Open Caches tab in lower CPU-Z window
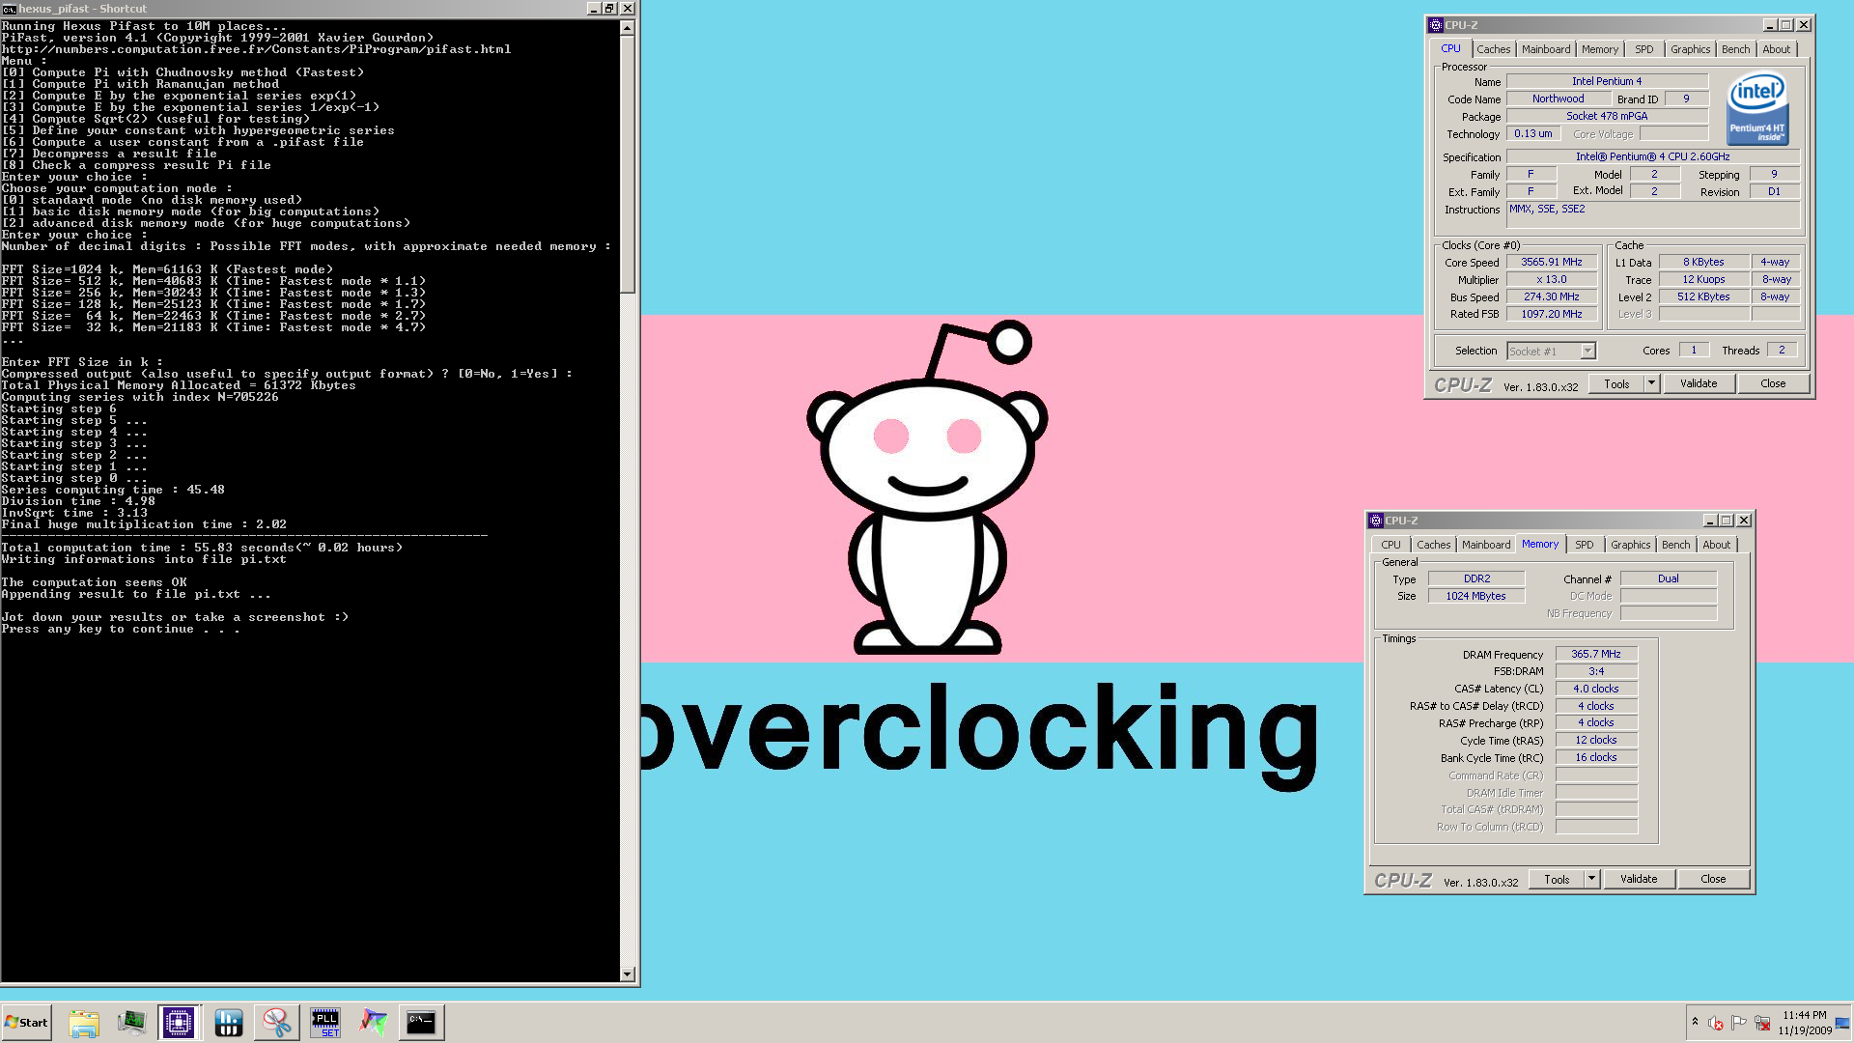This screenshot has height=1043, width=1854. pyautogui.click(x=1433, y=545)
